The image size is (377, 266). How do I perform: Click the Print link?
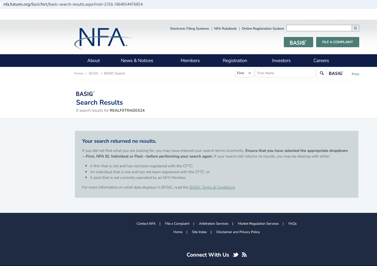click(x=355, y=74)
